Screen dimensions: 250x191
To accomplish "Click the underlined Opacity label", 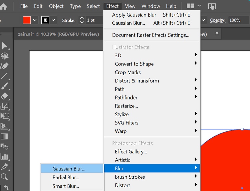I will coord(218,20).
